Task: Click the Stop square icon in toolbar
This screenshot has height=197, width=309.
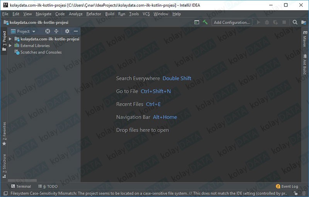Action: tap(284, 22)
